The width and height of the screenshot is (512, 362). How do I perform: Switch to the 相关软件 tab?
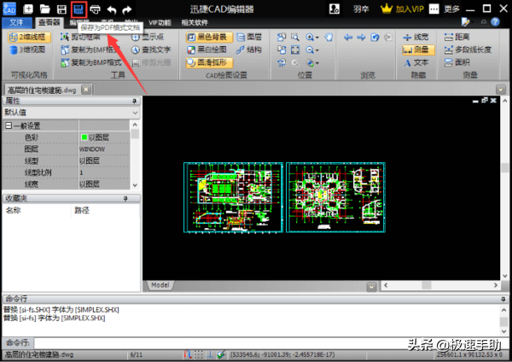pos(195,22)
